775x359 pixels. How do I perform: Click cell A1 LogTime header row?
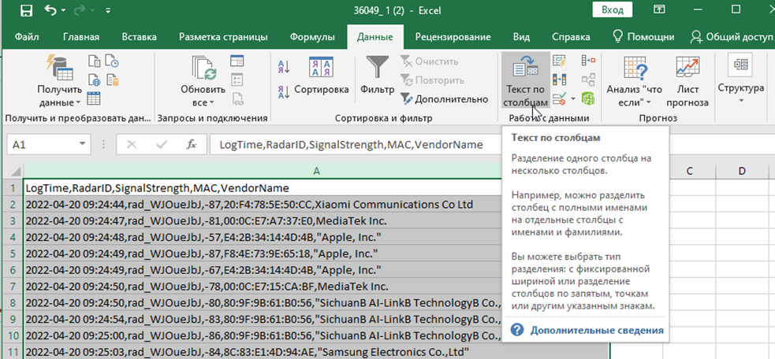point(263,188)
